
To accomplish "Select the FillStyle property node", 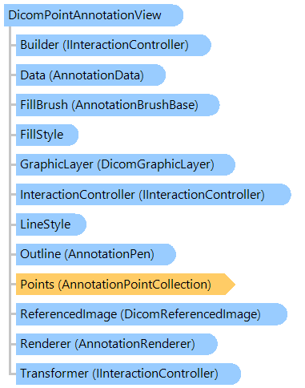I will (47, 135).
